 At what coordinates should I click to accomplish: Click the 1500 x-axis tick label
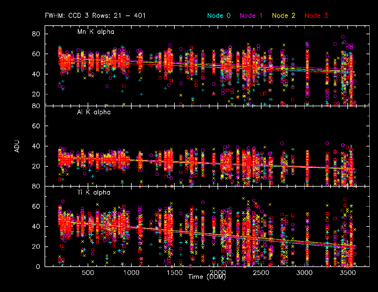174,273
